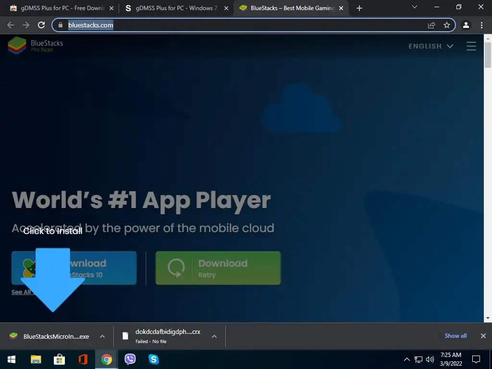This screenshot has height=369, width=492.
Task: Open the notification center icon
Action: 476,359
